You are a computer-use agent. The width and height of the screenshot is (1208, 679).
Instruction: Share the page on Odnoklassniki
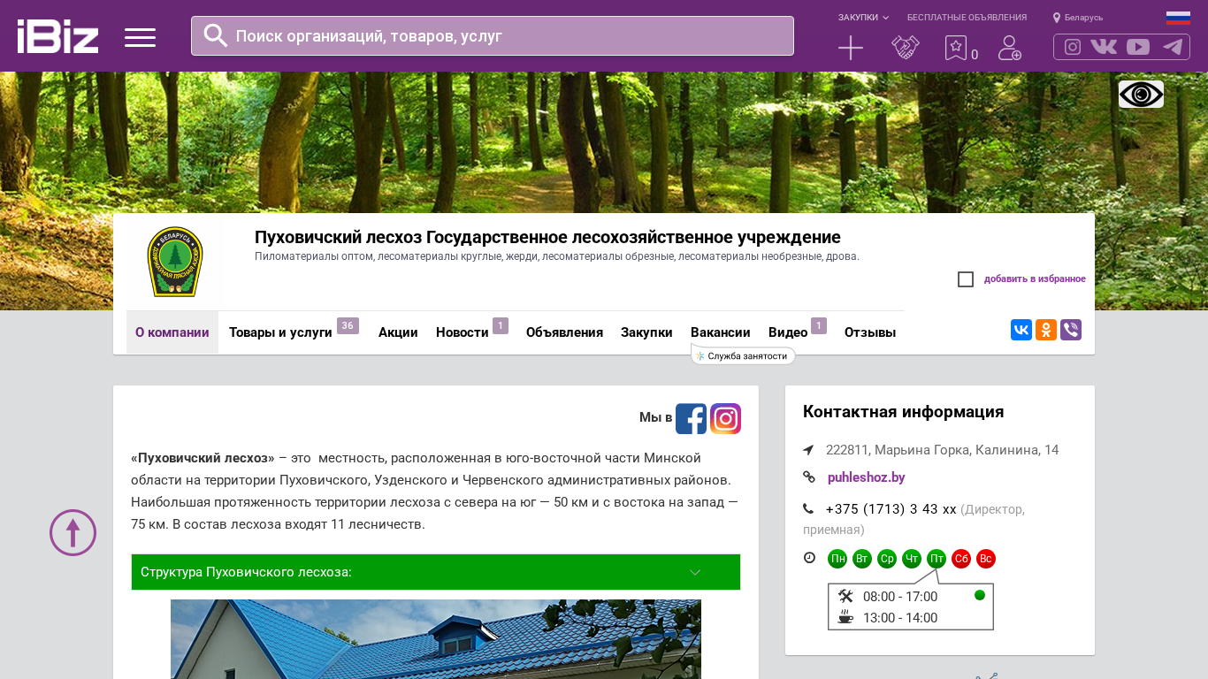(1046, 330)
